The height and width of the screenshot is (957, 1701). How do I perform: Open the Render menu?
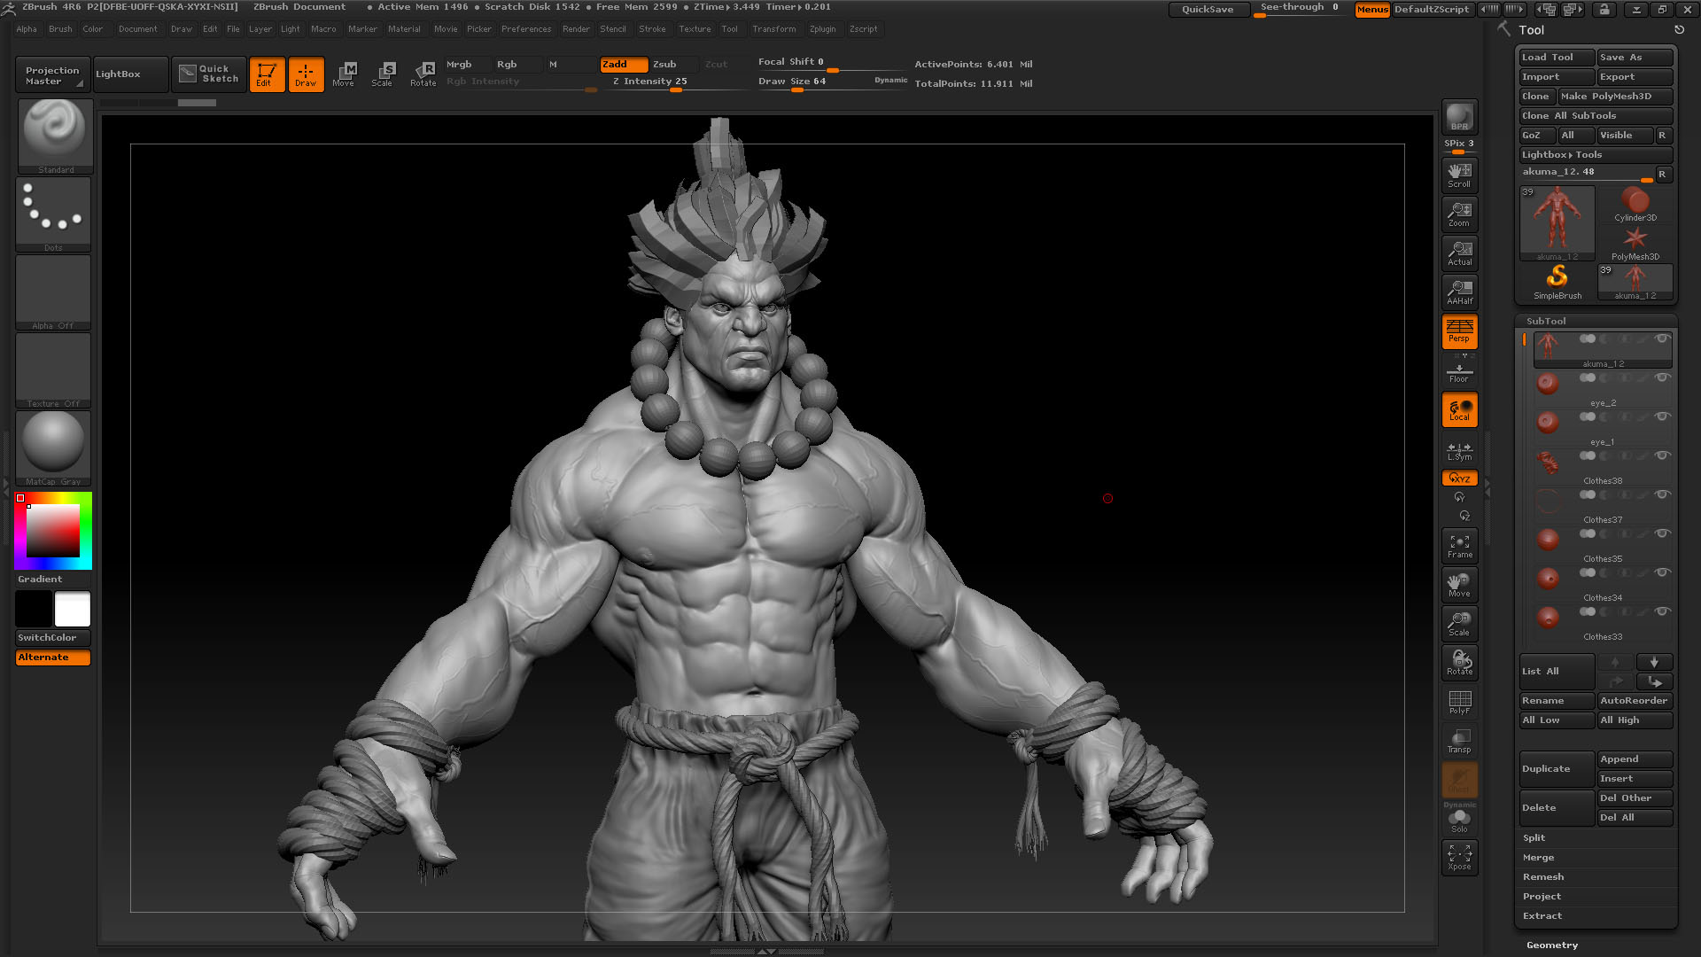[576, 29]
